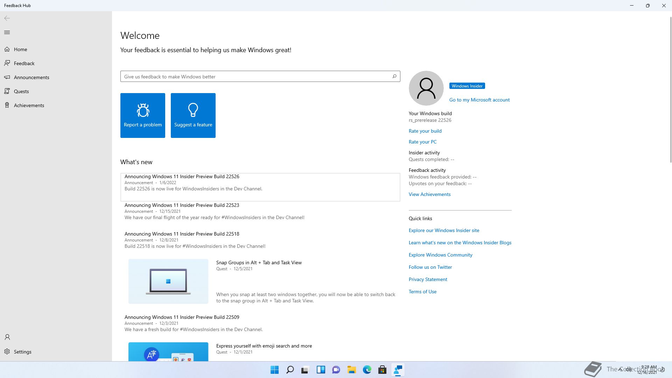Open Go to my Microsoft account link

(x=479, y=100)
